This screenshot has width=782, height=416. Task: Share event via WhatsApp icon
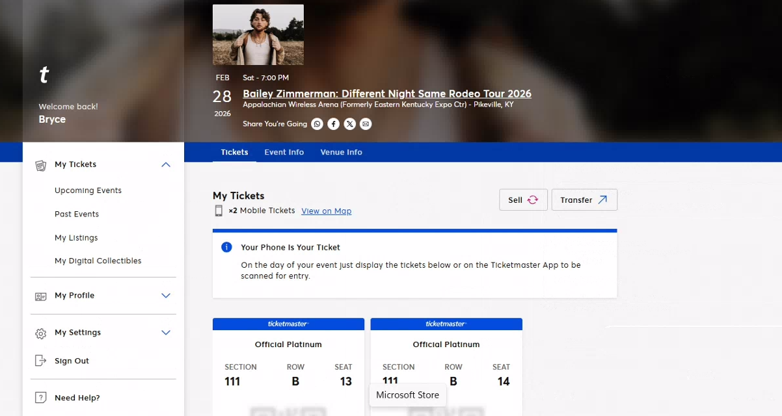[317, 123]
